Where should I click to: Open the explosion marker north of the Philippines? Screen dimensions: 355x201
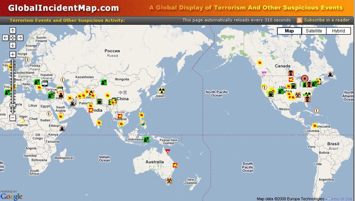coord(141,115)
